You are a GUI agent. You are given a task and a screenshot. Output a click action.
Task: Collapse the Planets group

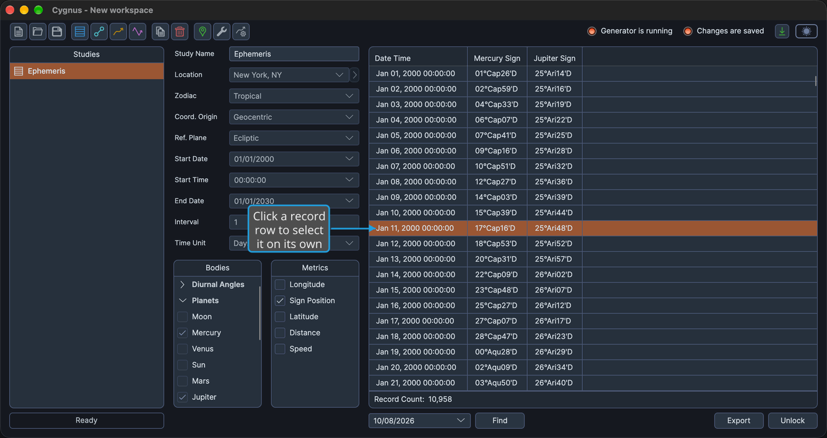coord(183,301)
